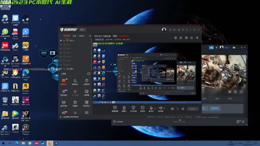The height and width of the screenshot is (146, 260).
Task: Open the 视频连麦 video co-stream tool
Action: [63, 93]
